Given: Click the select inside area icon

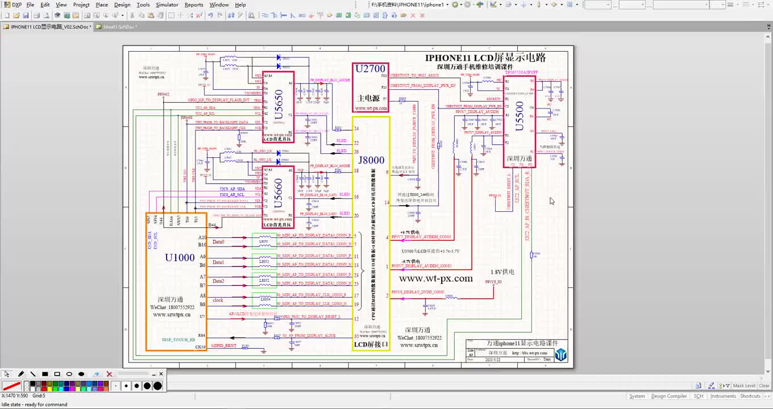Looking at the screenshot, I should click(171, 15).
